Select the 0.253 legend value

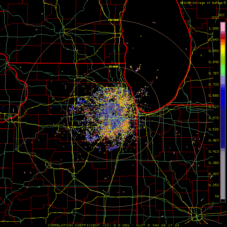(214, 185)
